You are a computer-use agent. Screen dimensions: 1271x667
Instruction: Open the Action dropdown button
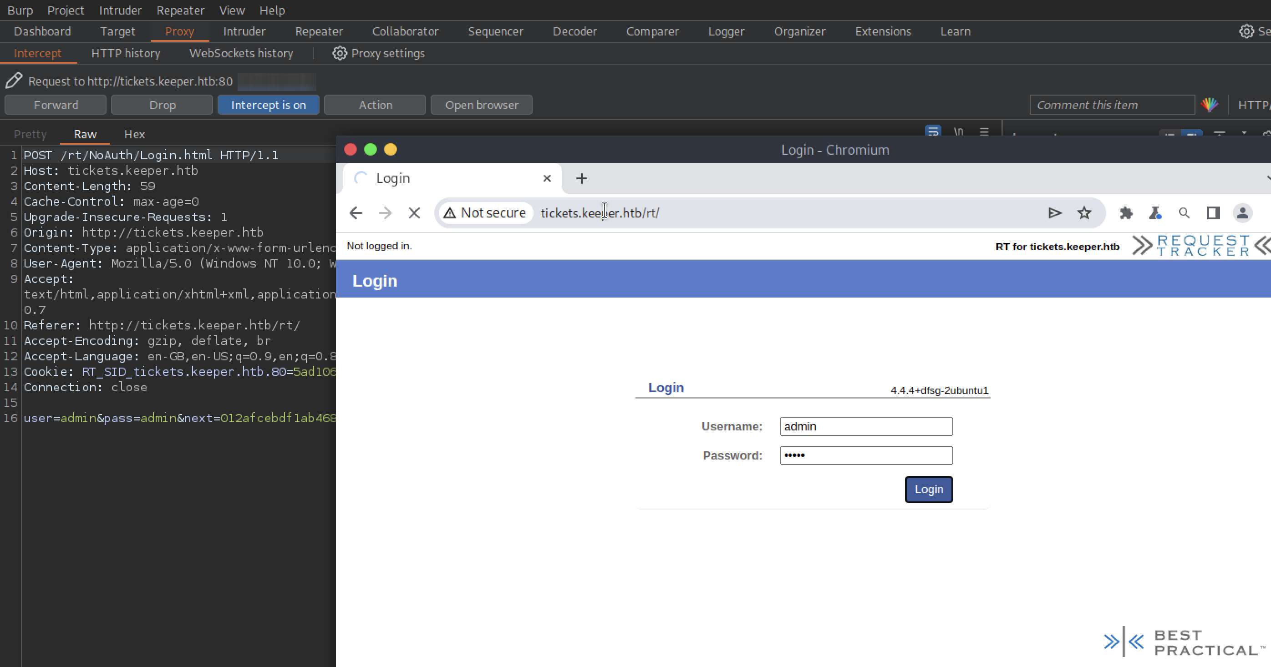(376, 105)
